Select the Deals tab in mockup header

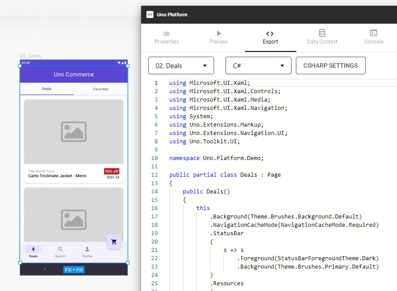coord(47,89)
